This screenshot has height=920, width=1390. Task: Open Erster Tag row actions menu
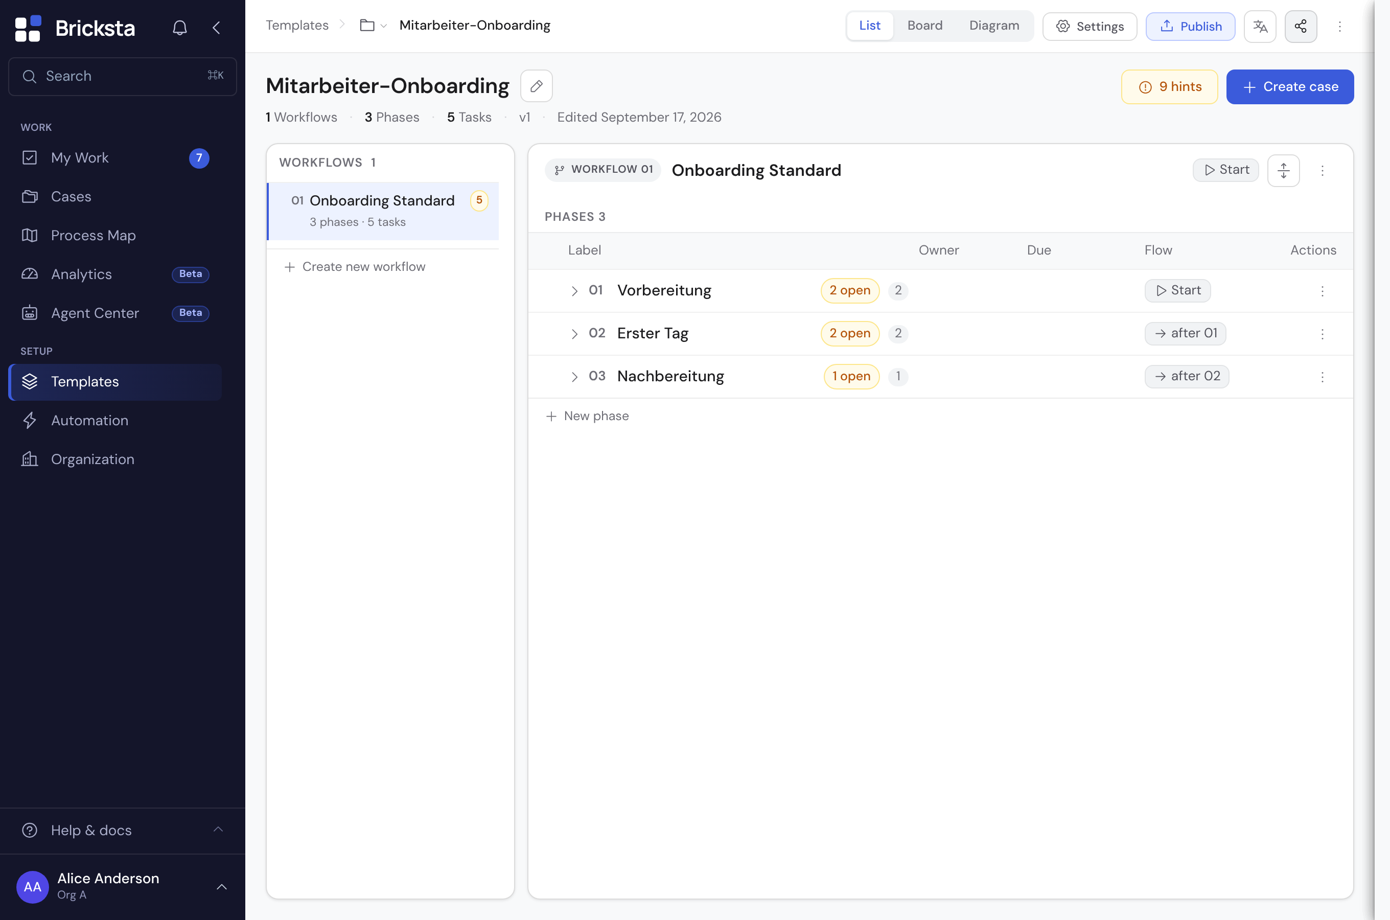click(1322, 334)
